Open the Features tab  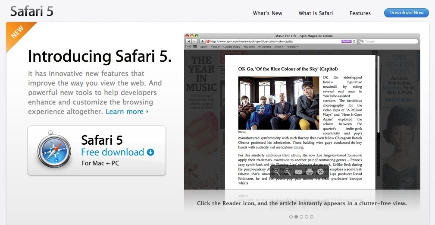click(360, 13)
